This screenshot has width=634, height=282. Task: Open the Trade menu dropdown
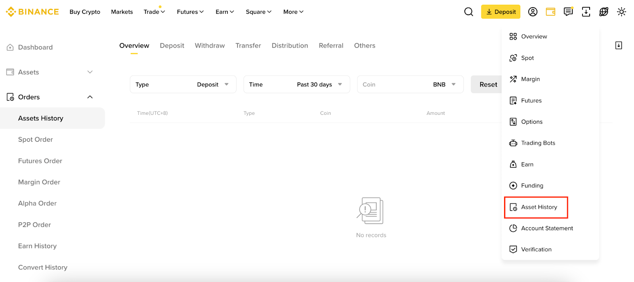click(154, 12)
